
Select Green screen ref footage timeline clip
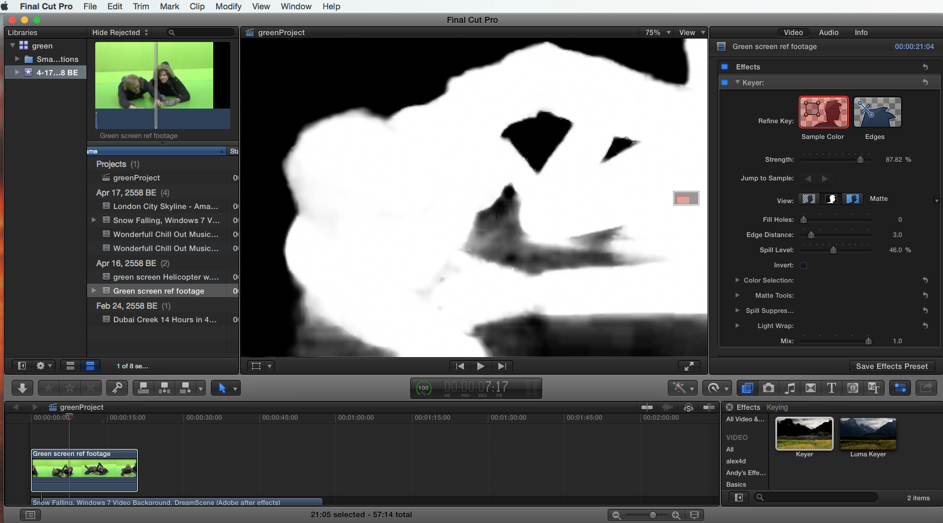point(84,470)
